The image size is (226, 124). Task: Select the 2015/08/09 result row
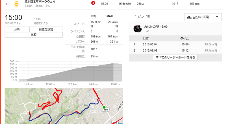point(175,50)
